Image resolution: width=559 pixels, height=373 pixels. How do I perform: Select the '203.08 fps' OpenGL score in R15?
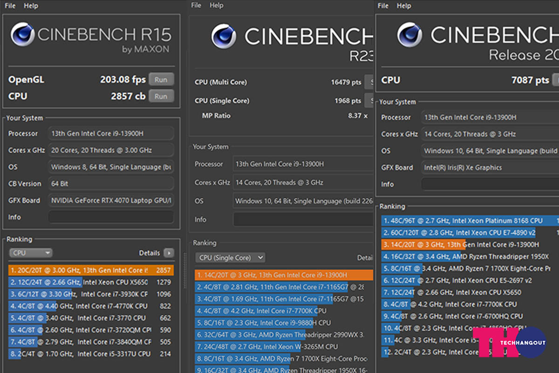pyautogui.click(x=123, y=80)
